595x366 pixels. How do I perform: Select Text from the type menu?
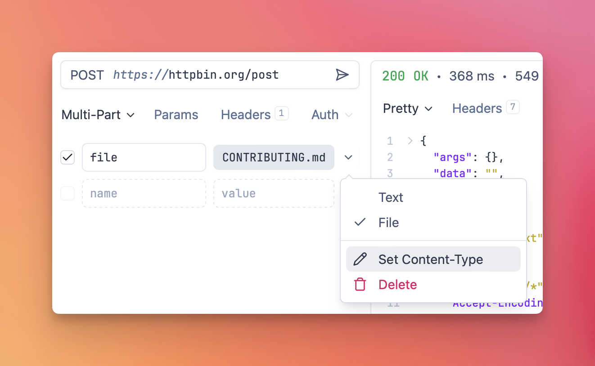click(391, 197)
